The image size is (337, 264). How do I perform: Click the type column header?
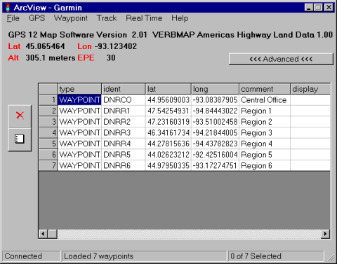(79, 89)
